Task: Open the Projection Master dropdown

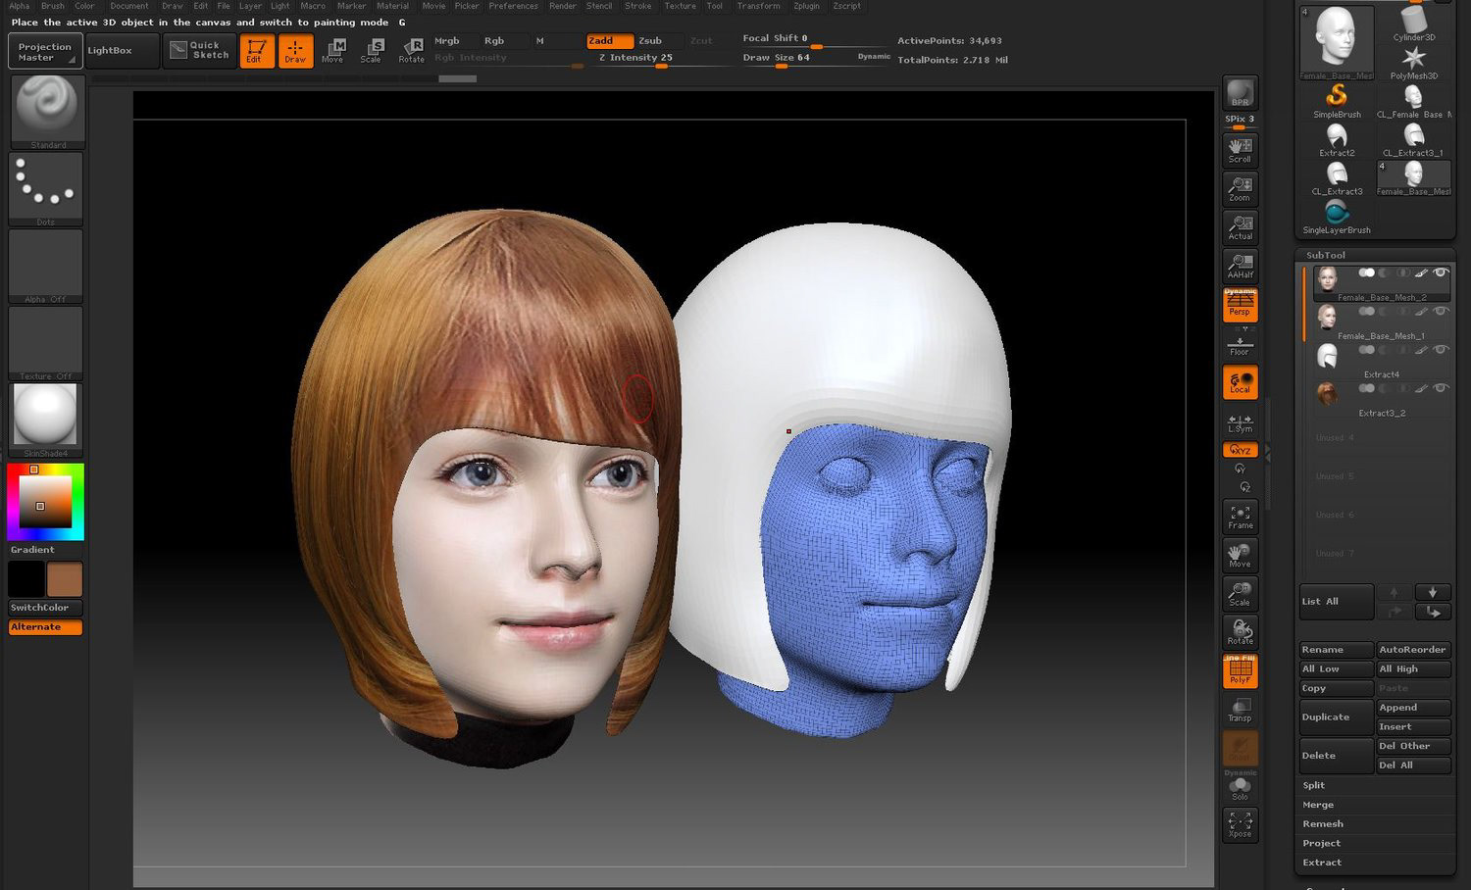Action: 45,51
